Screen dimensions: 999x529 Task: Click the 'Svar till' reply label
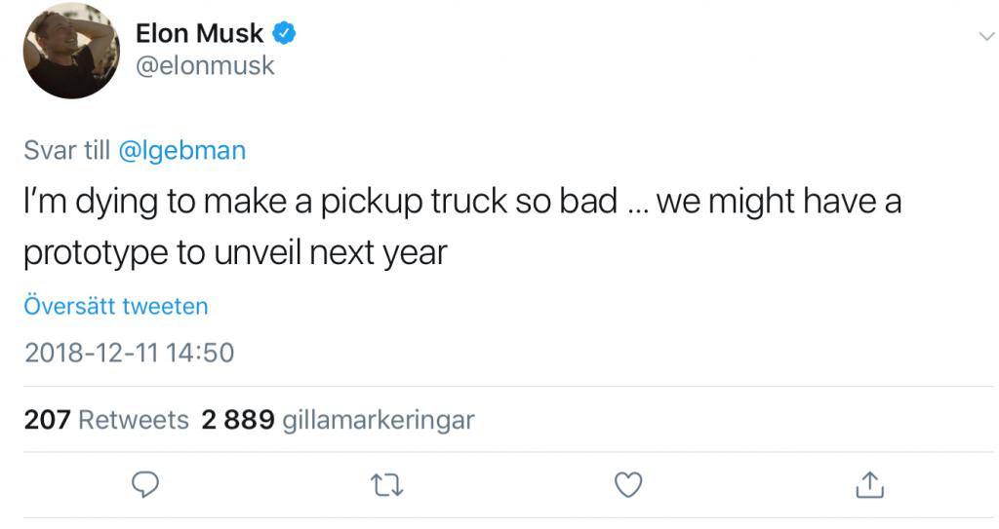click(66, 150)
